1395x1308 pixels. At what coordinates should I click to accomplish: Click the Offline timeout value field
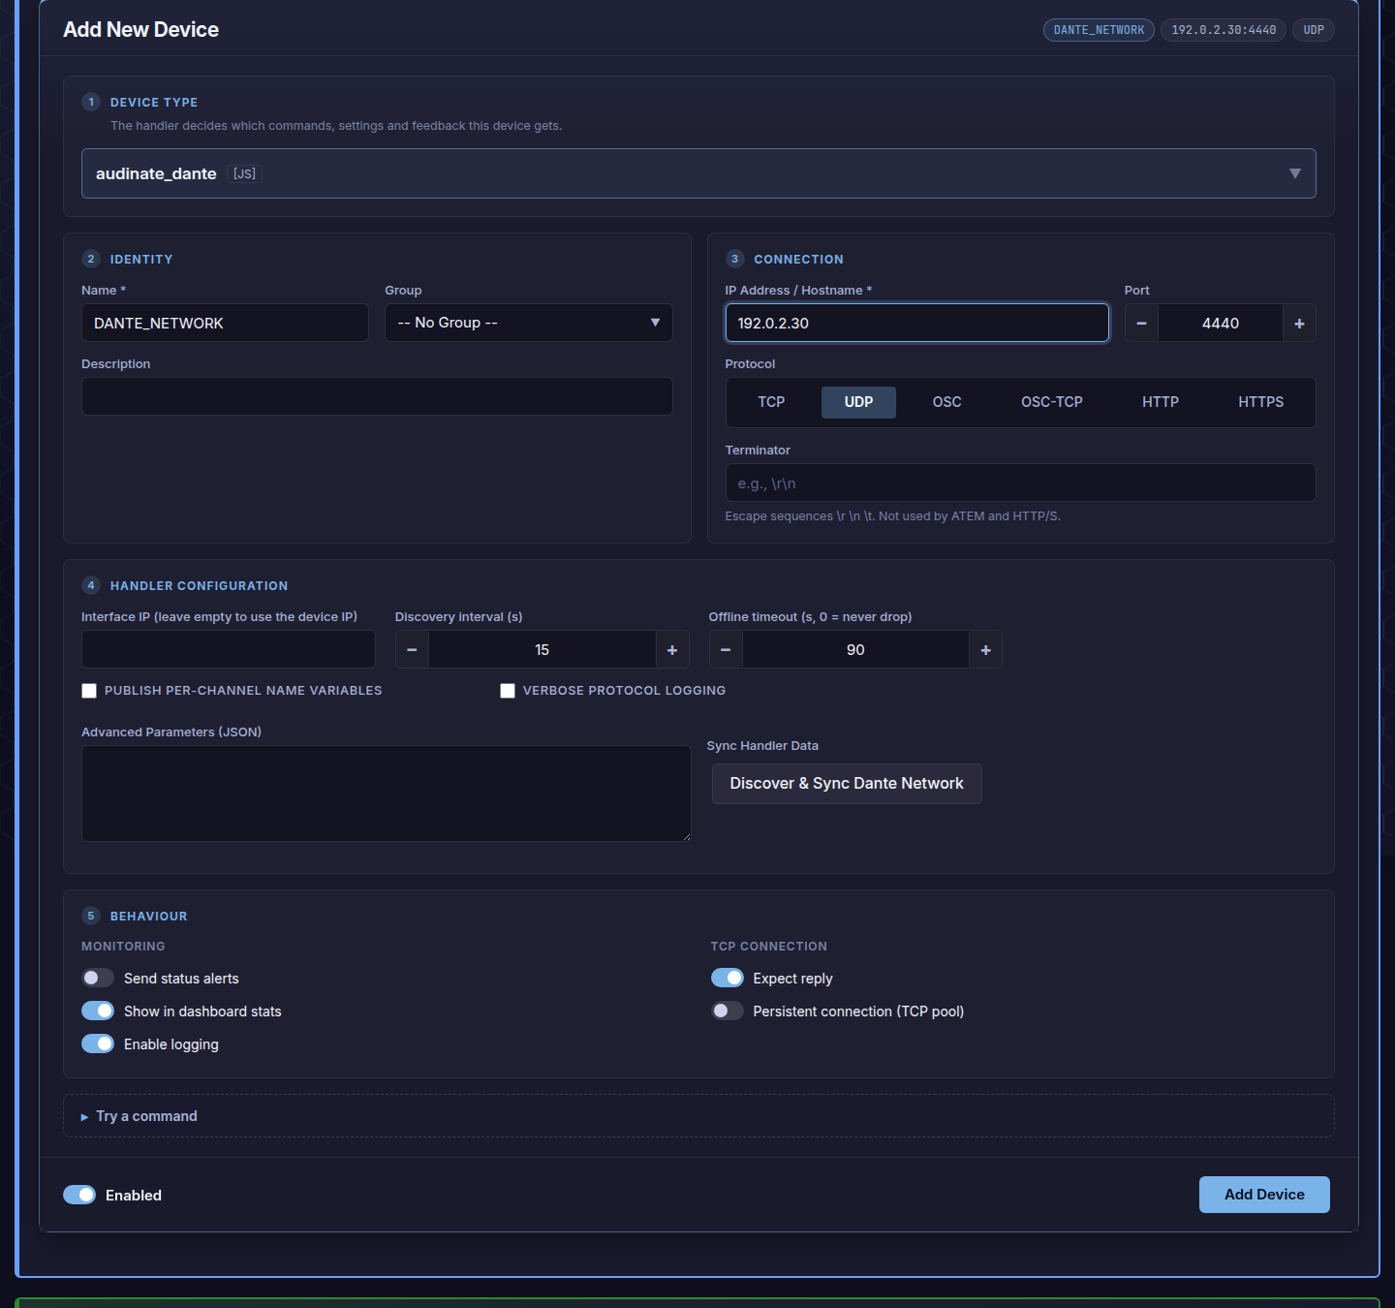855,649
